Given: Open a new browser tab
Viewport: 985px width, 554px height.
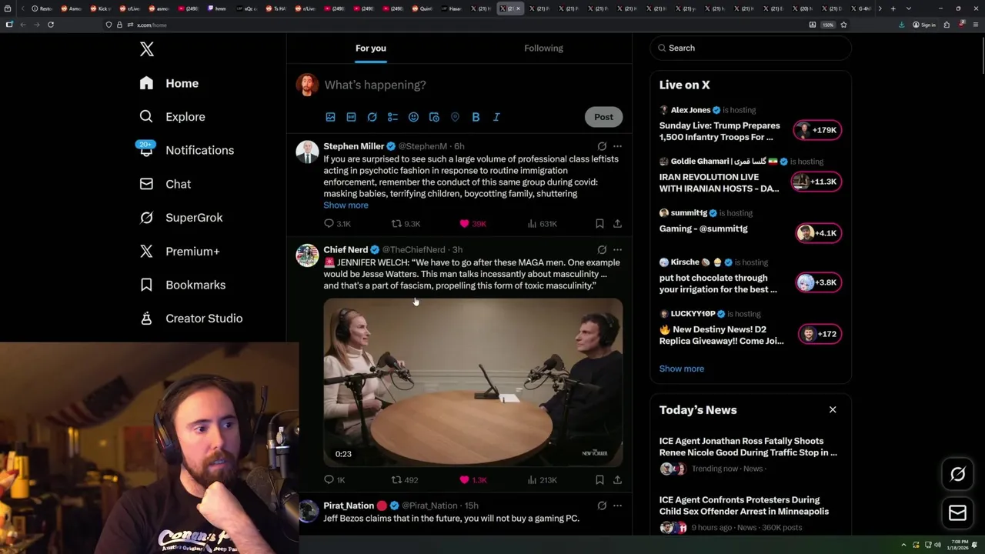Looking at the screenshot, I should pos(893,8).
